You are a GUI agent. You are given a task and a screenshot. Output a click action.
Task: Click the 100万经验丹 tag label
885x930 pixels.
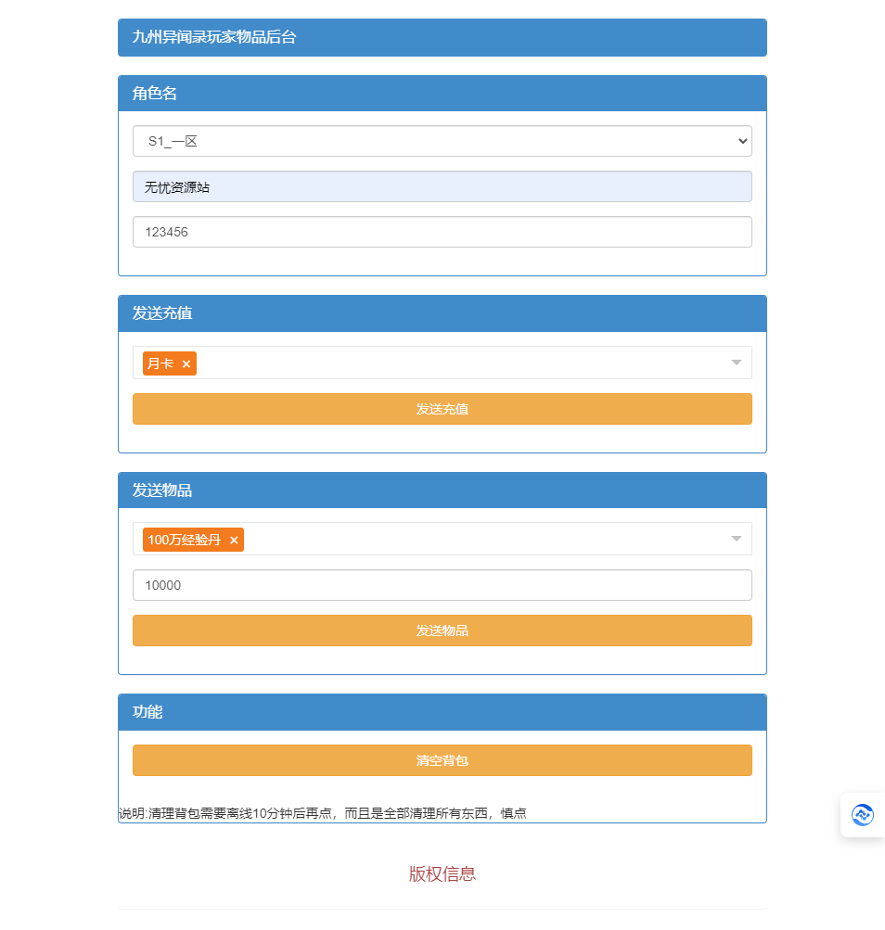pos(184,540)
